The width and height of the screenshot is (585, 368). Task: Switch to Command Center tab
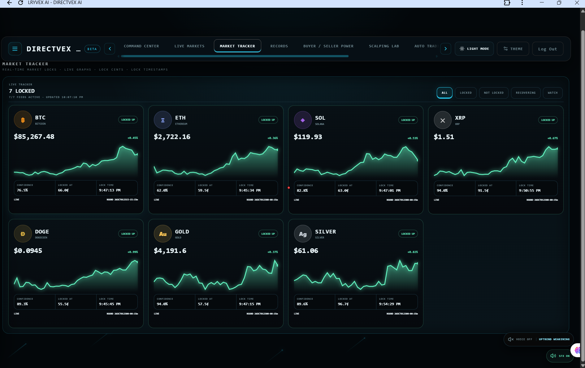tap(141, 46)
